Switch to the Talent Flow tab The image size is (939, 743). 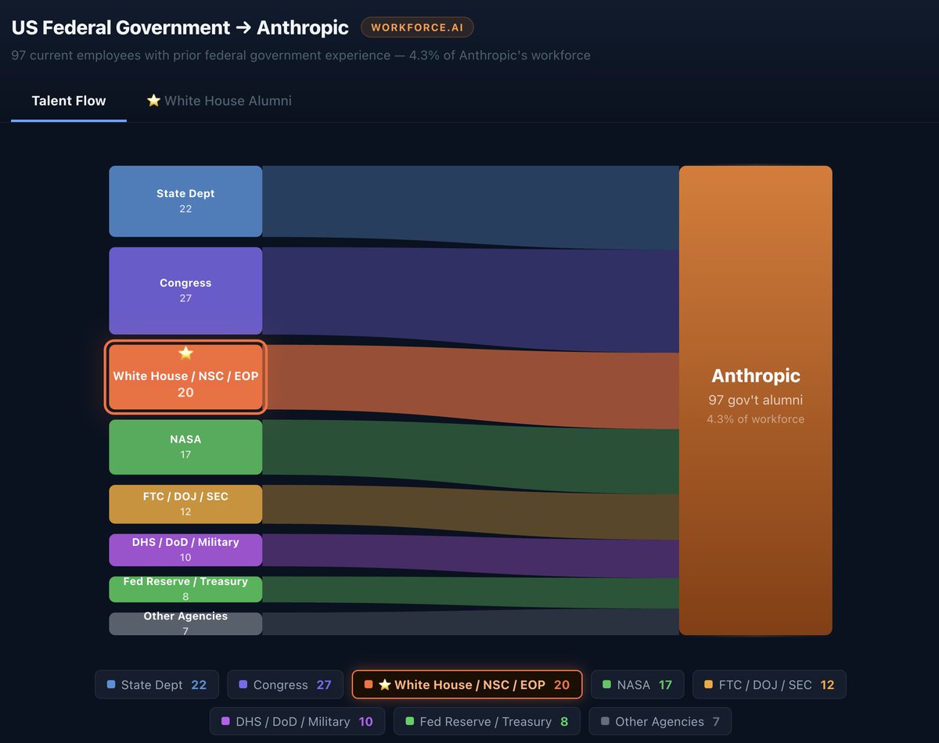[x=69, y=101]
